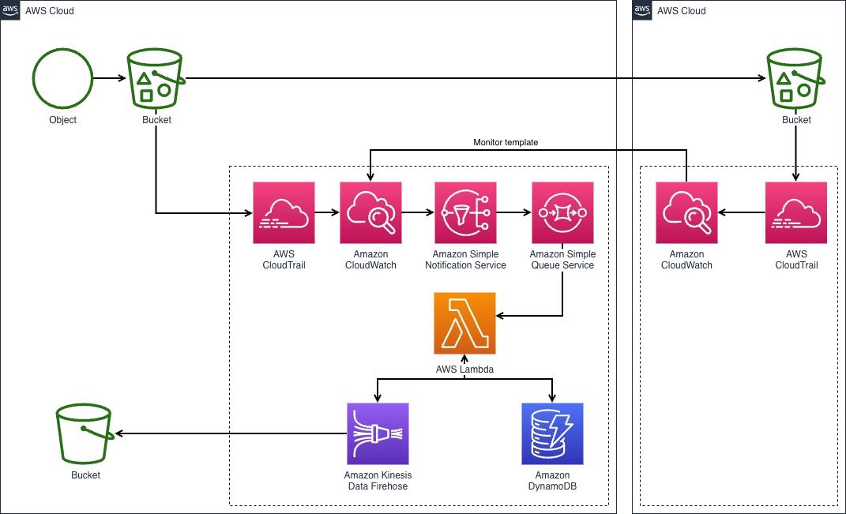Image resolution: width=846 pixels, height=514 pixels.
Task: Click the 'Amazon Kinesis Data Firehose' text label
Action: tap(378, 481)
